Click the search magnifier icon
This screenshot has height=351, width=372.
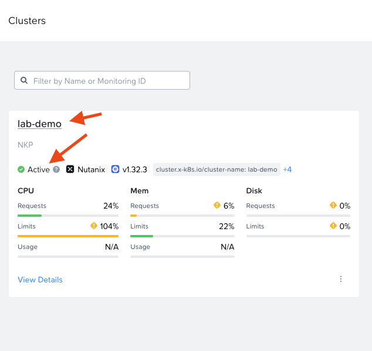23,80
